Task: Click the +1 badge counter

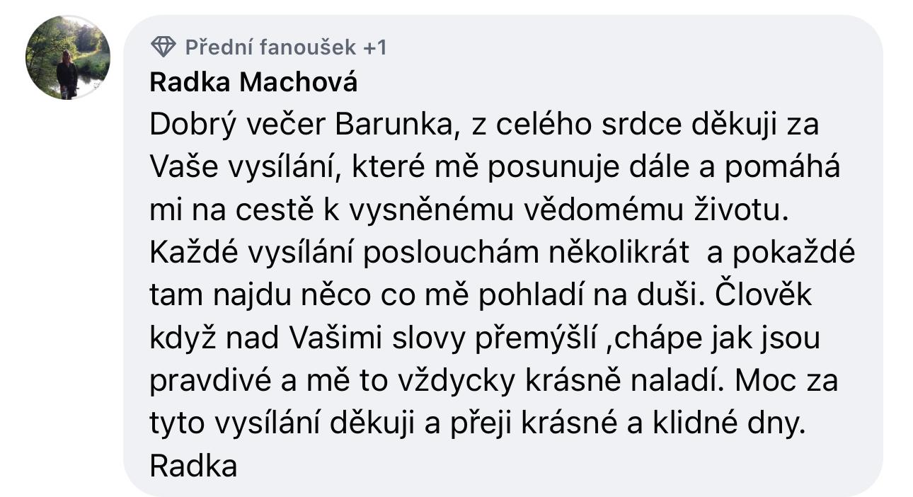Action: click(375, 47)
